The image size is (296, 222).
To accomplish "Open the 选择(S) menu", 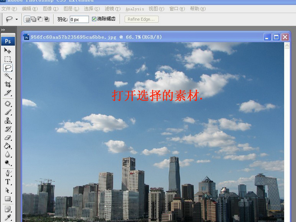I will [x=92, y=9].
